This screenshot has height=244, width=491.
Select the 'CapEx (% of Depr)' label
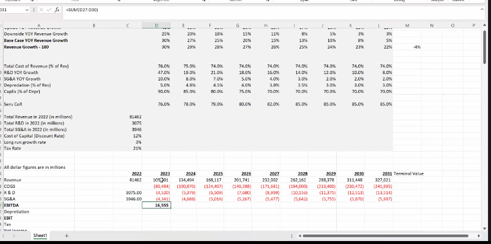click(22, 91)
